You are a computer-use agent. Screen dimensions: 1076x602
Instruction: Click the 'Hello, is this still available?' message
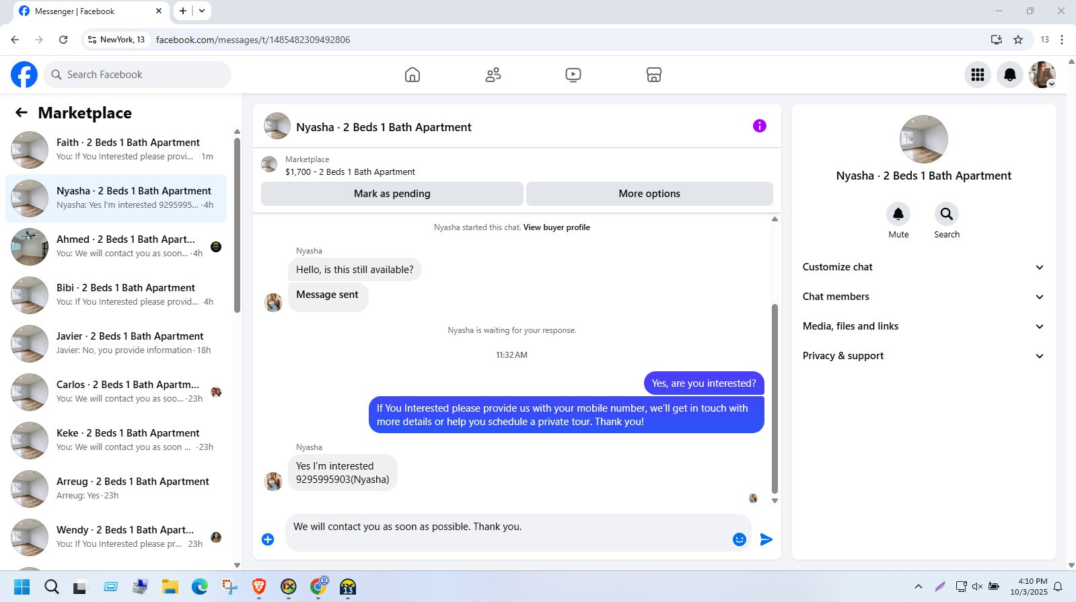click(x=355, y=270)
